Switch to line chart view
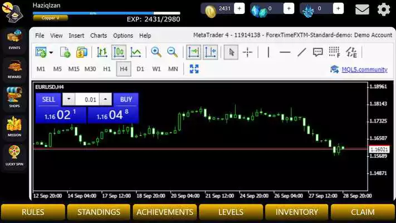 (x=135, y=52)
